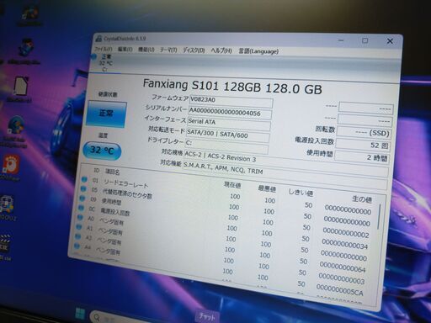
Task: Open the ヘルプ(H) menu
Action: (x=221, y=50)
